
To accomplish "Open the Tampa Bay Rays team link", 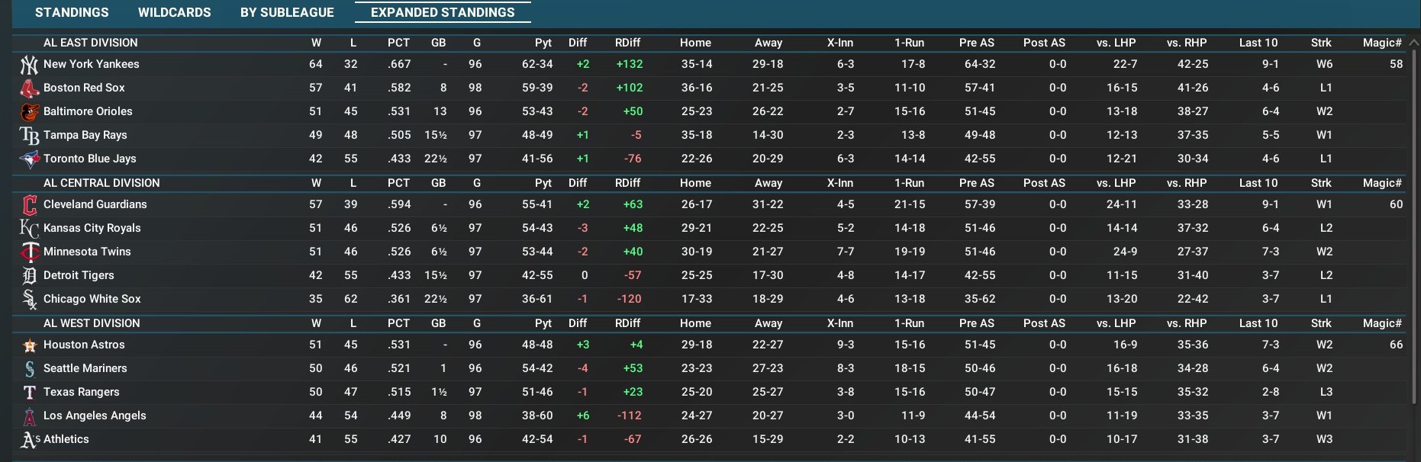I will (85, 135).
